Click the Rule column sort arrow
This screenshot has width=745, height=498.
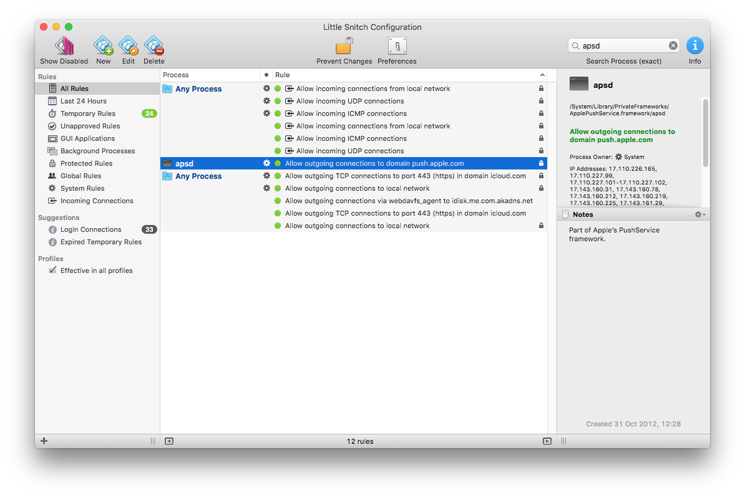(542, 75)
